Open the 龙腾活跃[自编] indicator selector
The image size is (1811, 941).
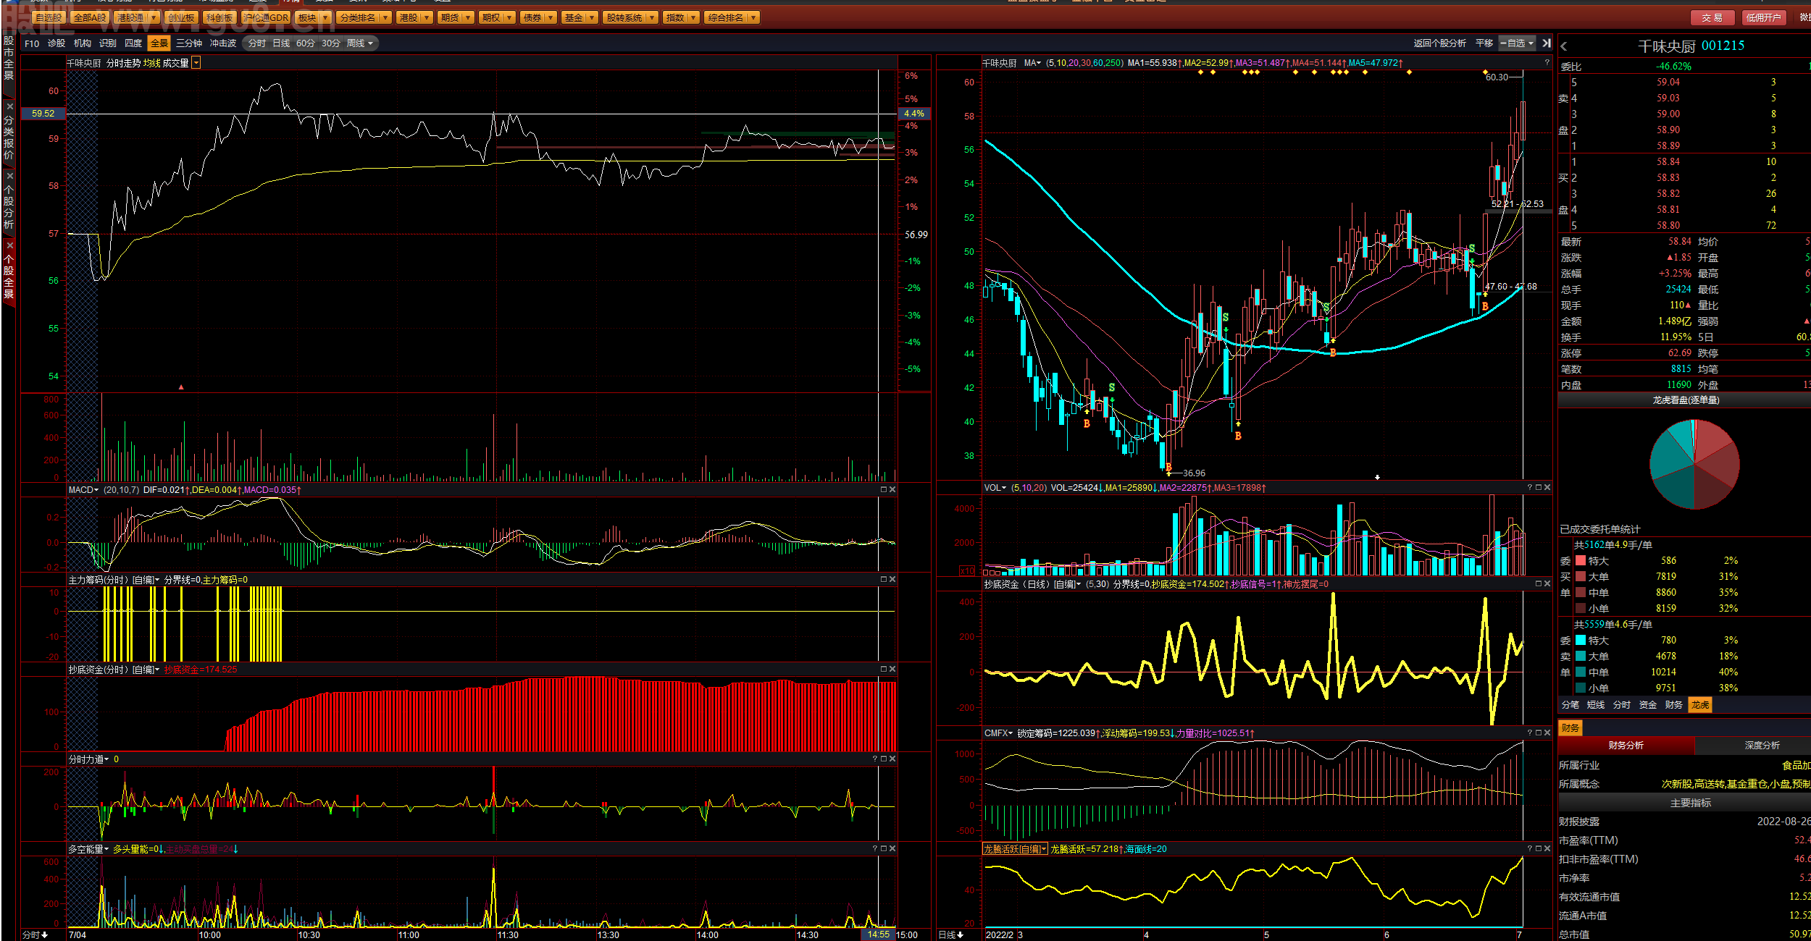click(1015, 849)
